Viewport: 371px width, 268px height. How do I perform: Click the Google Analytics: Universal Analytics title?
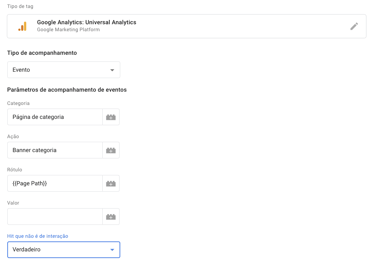pos(86,22)
